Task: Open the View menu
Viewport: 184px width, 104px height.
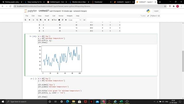Action: click(40, 16)
